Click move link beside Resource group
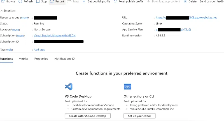Image resolution: width=224 pixels, height=121 pixels. [24, 18]
